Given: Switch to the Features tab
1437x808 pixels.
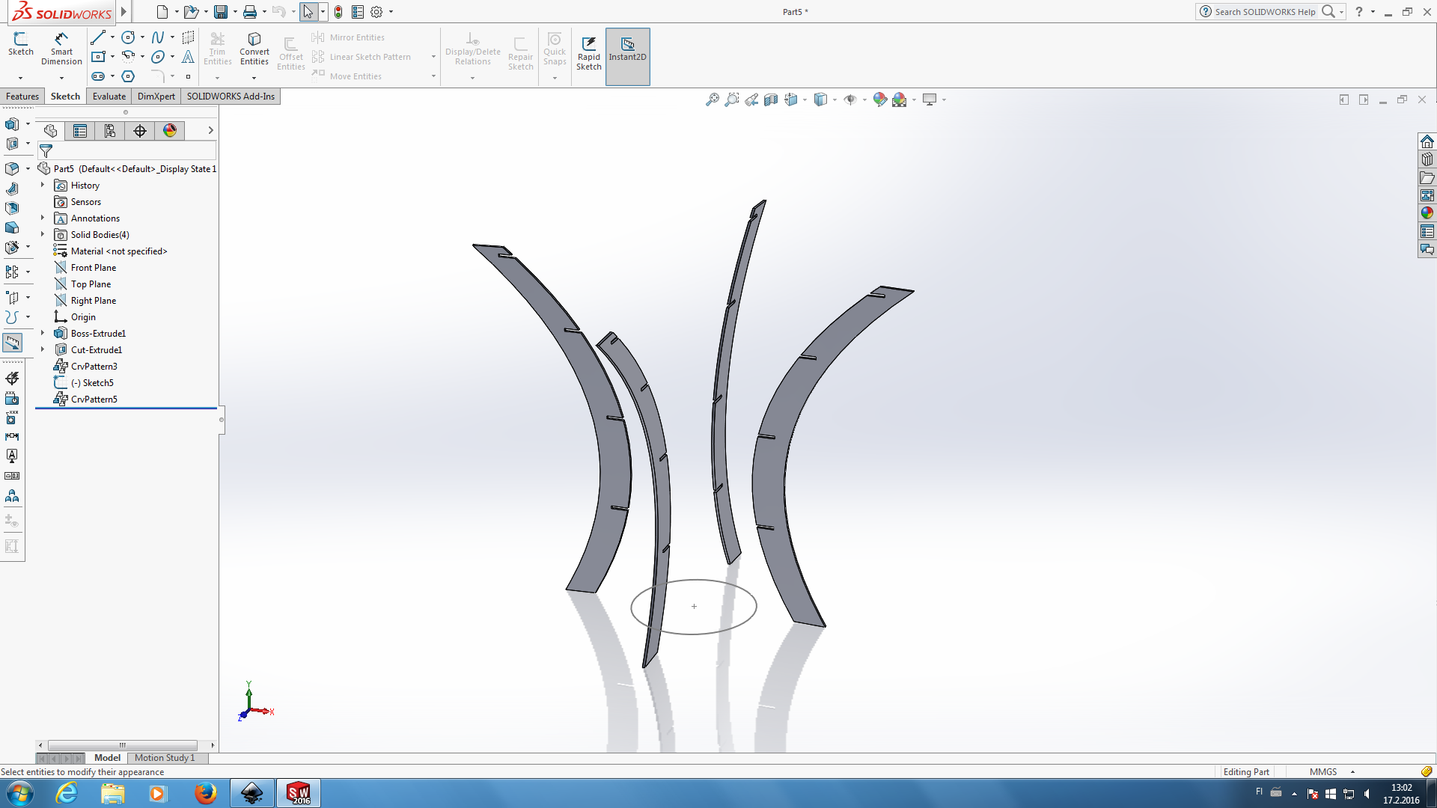Looking at the screenshot, I should click(x=22, y=97).
